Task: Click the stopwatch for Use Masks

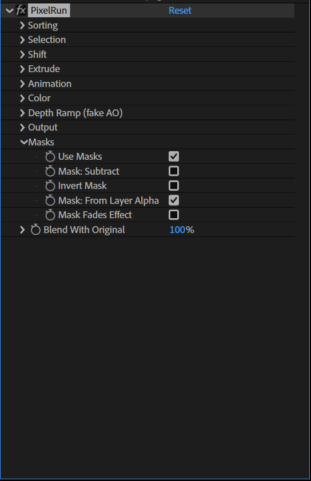Action: tap(50, 156)
